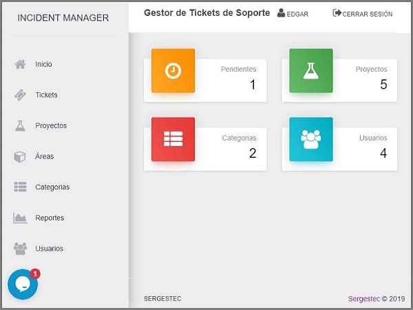Viewport: 413px width, 310px height.
Task: Click the flask icon next to Proyectos
Action: [20, 126]
